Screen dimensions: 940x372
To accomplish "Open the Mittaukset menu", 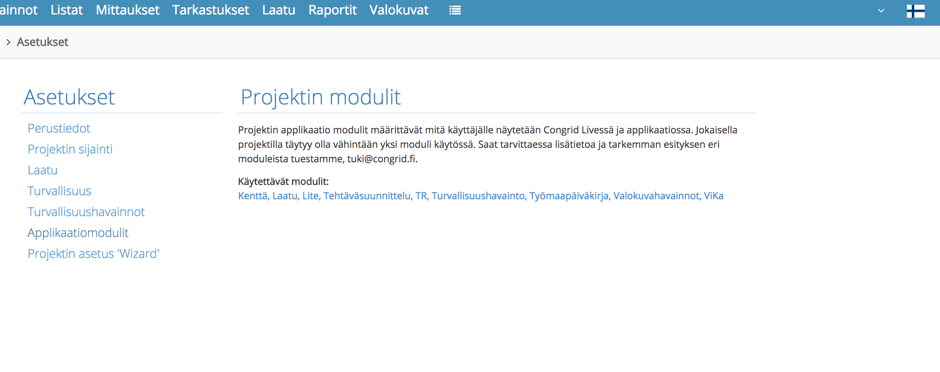I will [128, 10].
